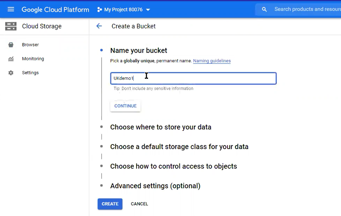
Task: Click the search magnifier icon
Action: point(264,9)
